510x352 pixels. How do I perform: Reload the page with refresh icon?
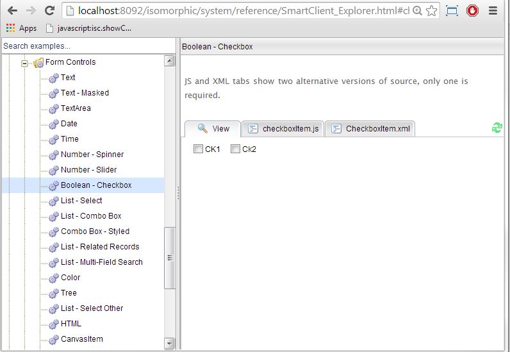49,11
